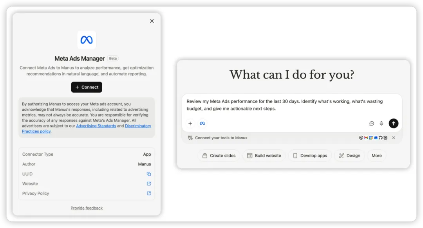Click the connector tools icon beside Connect text
This screenshot has height=228, width=423.
coord(190,138)
